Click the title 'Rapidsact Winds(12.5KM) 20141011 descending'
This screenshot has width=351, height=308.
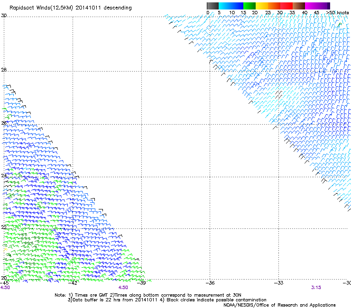71,8
